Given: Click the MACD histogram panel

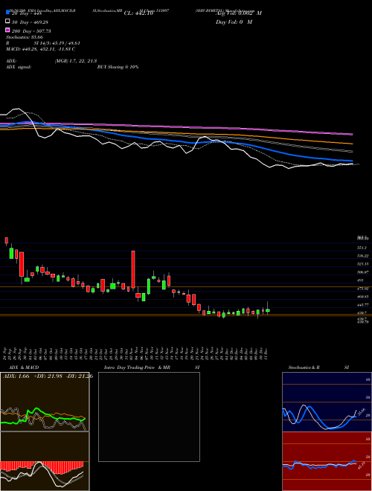Looking at the screenshot, I should [x=45, y=461].
